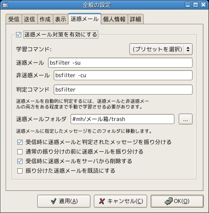The width and height of the screenshot is (209, 213).
Task: Click the 迷惑メール learn command field
Action: [120, 63]
